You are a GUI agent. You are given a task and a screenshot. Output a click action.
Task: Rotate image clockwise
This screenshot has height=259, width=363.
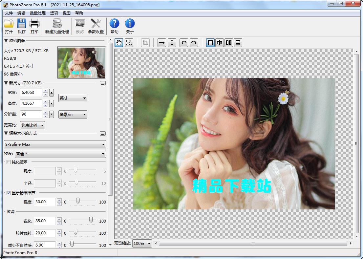pyautogui.click(x=194, y=43)
